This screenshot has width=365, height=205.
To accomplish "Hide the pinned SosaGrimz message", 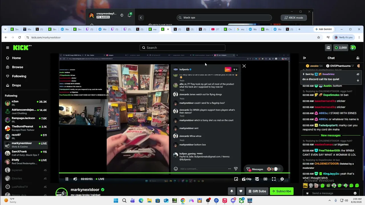I will click(x=358, y=74).
